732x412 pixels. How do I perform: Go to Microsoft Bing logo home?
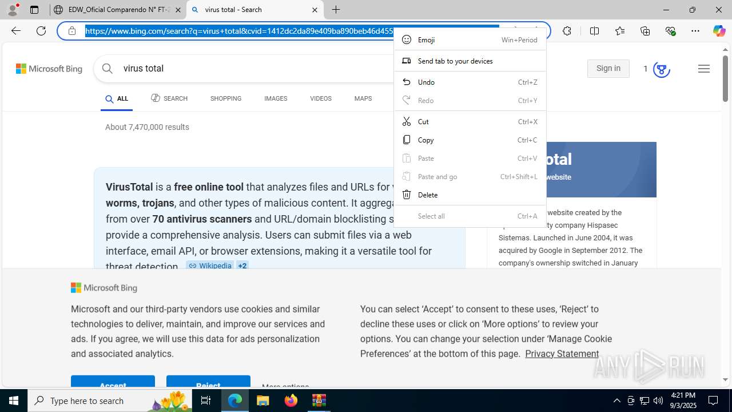coord(49,69)
